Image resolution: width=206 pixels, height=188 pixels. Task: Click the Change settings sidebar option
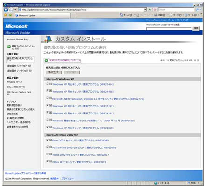(x=12, y=114)
